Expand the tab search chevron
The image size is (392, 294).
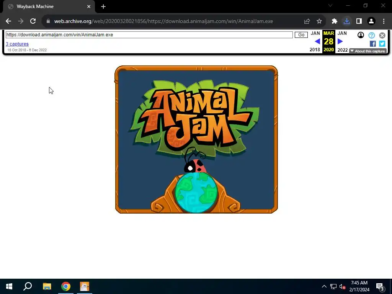point(330,5)
